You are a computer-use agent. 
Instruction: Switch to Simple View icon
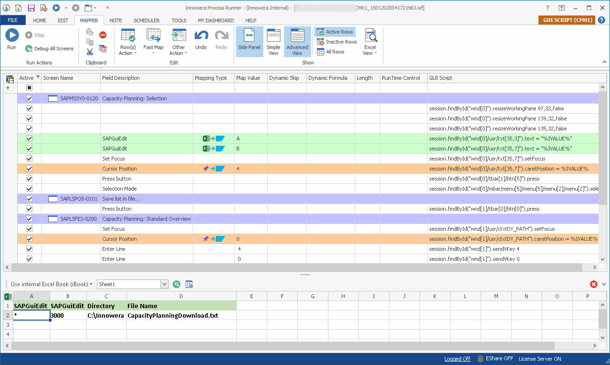(x=273, y=36)
